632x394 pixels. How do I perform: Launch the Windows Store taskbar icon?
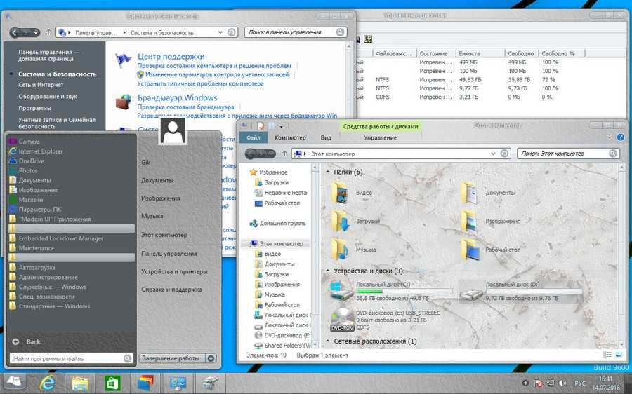pos(112,383)
